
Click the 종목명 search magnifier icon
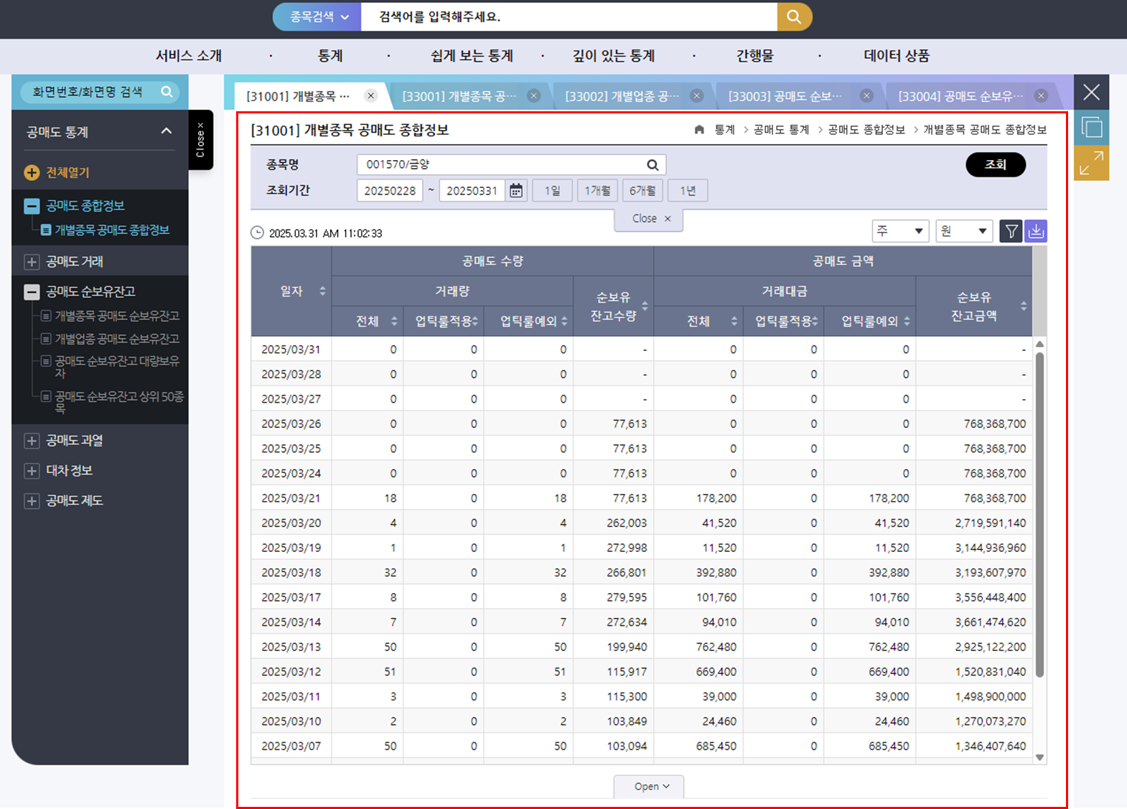[653, 165]
